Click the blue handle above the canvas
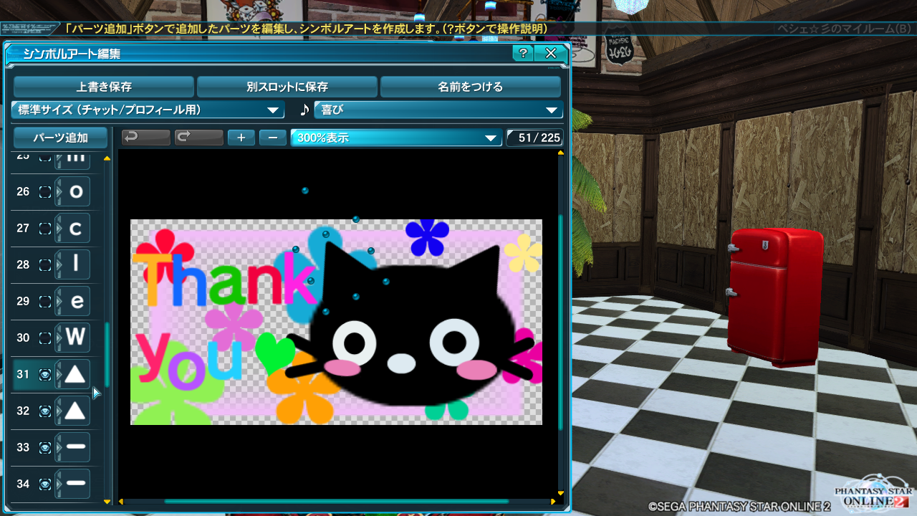Image resolution: width=917 pixels, height=516 pixels. (305, 191)
